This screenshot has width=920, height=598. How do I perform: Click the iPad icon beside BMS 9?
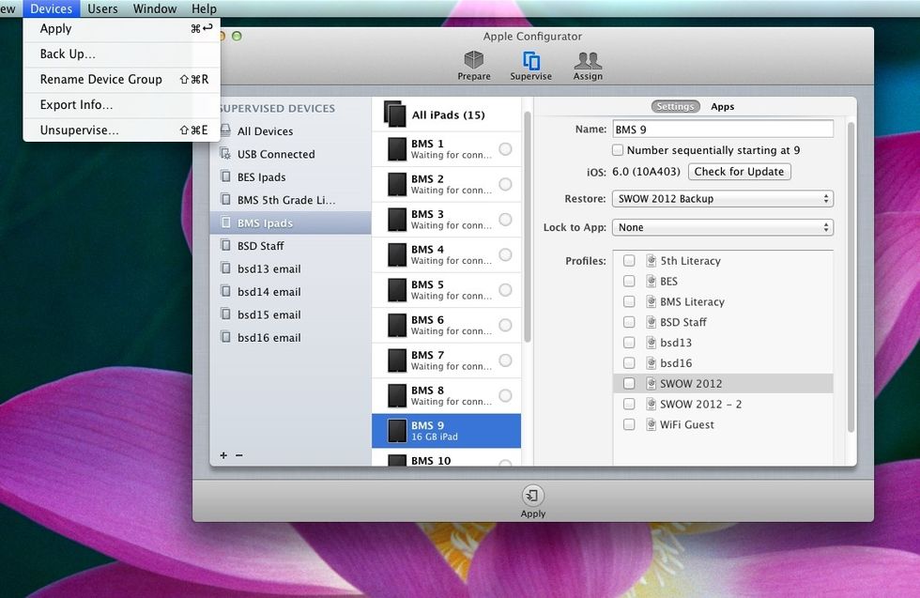[397, 431]
